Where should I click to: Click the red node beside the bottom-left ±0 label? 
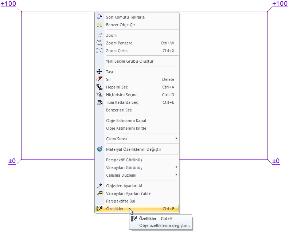(22, 159)
